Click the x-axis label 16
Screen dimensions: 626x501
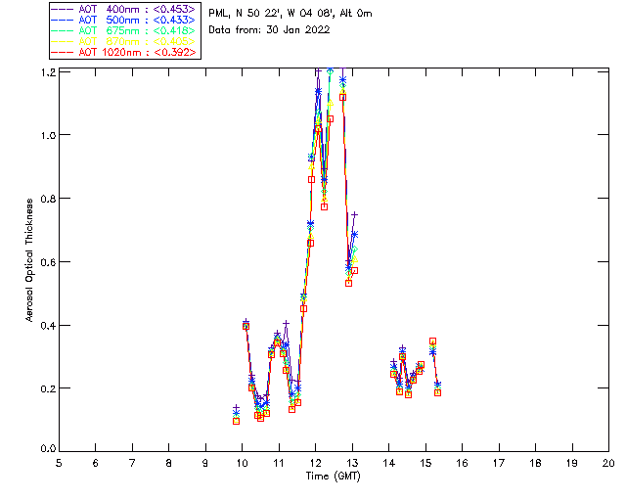coord(463,463)
